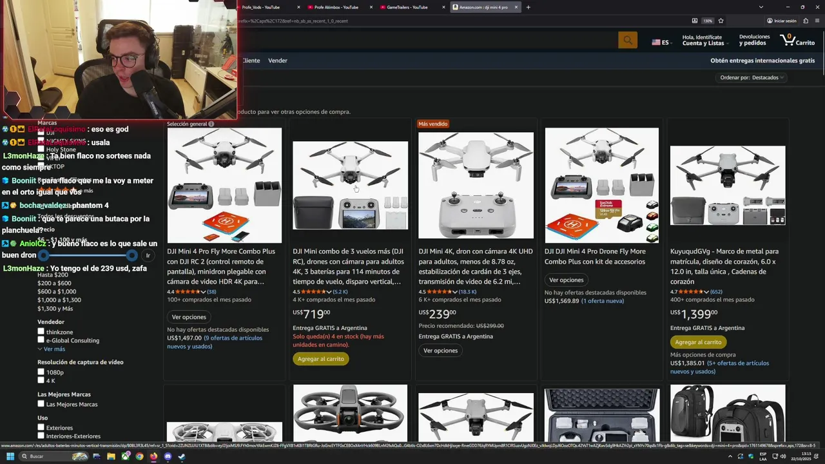825x464 pixels.
Task: Click the price range slider left handle
Action: pyautogui.click(x=44, y=255)
